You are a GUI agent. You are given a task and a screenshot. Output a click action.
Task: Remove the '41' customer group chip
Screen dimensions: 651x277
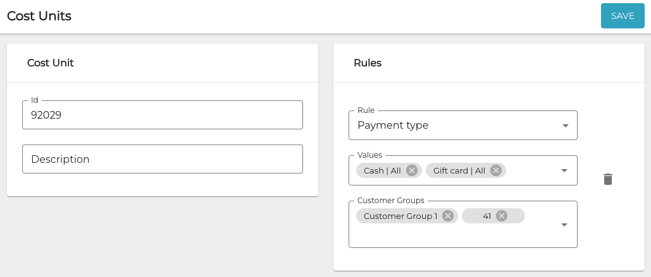click(x=502, y=216)
